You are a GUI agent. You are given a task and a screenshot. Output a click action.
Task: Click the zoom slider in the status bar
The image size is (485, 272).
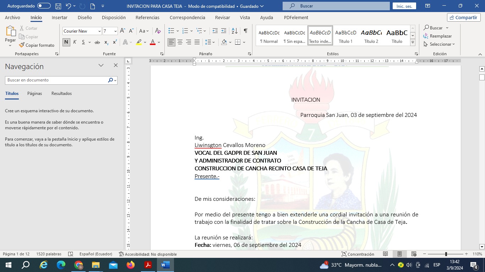click(x=446, y=254)
